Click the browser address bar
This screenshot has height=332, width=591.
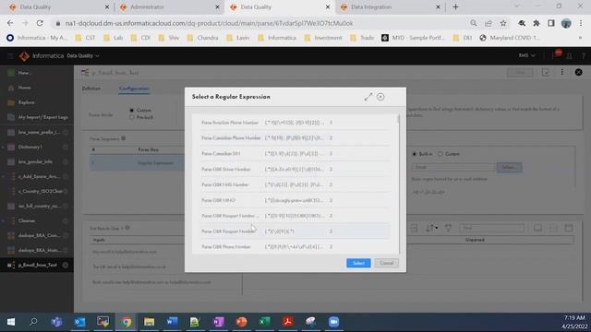tap(260, 23)
